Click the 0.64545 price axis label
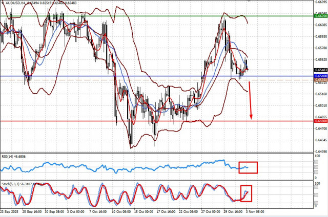The height and width of the screenshot is (217, 328). 321,140
